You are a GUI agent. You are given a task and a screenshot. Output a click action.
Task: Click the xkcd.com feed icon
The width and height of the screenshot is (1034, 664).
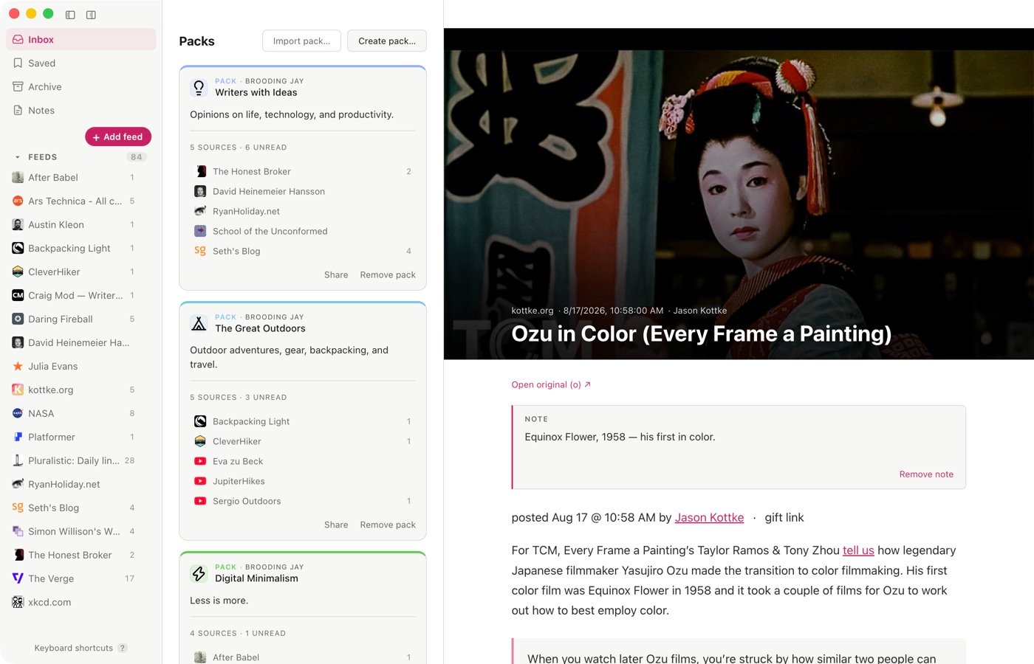click(x=18, y=602)
